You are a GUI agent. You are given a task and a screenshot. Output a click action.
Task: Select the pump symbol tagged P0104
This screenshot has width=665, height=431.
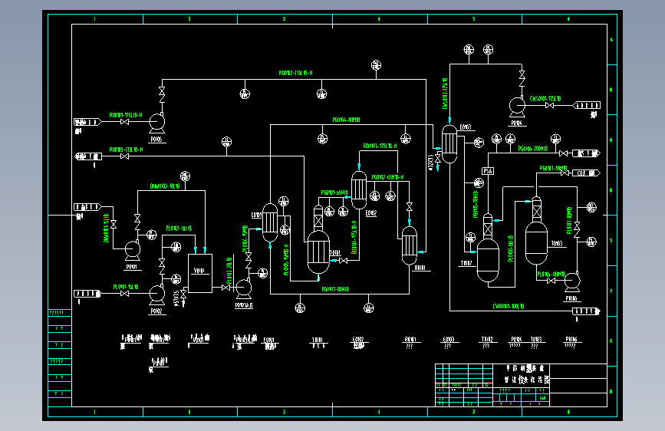click(x=517, y=107)
